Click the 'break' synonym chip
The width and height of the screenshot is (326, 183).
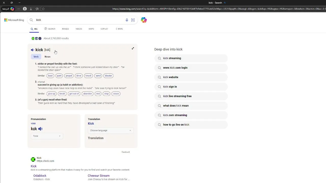coord(62,94)
